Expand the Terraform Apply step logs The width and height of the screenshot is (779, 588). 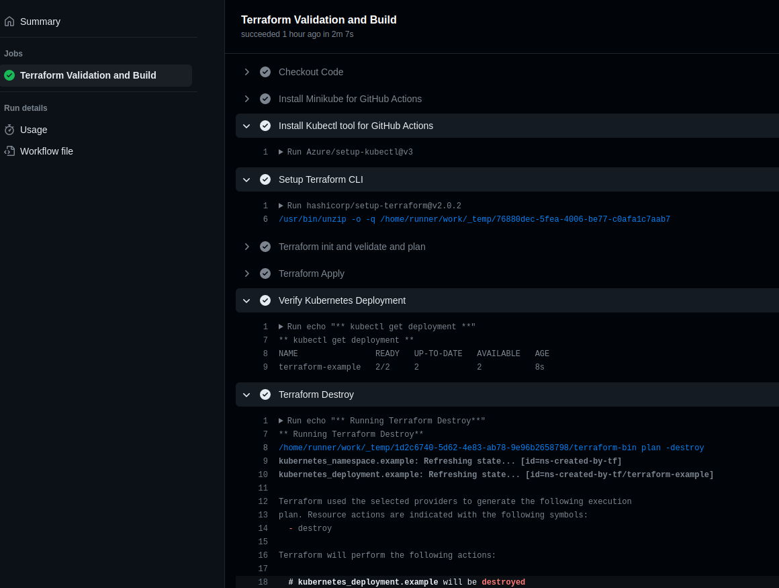click(x=246, y=274)
